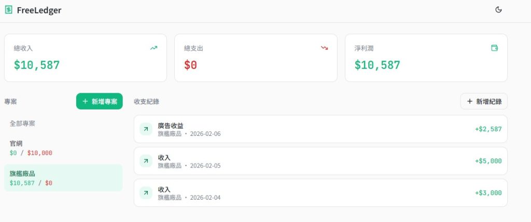Viewport: 531px width, 222px height.
Task: Click the 總收入 summary card
Action: point(85,58)
